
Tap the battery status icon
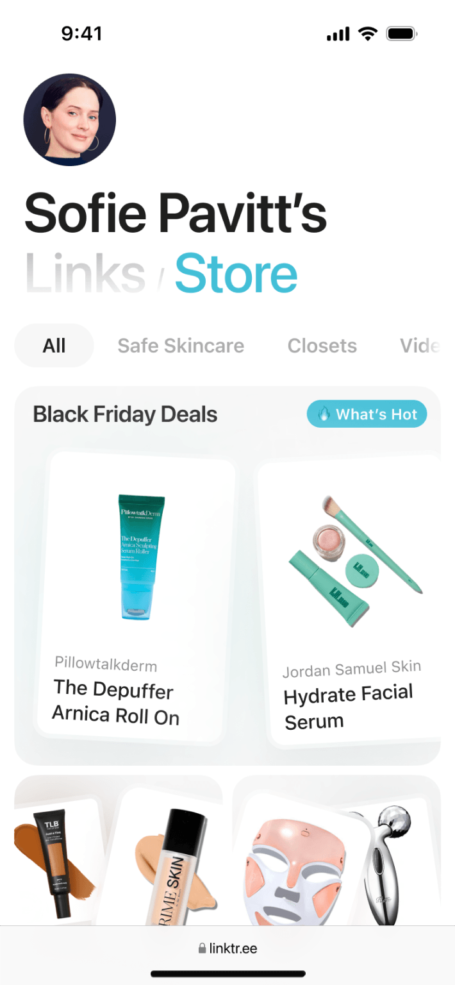tap(402, 34)
